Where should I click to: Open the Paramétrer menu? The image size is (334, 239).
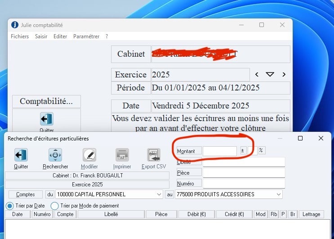point(86,36)
